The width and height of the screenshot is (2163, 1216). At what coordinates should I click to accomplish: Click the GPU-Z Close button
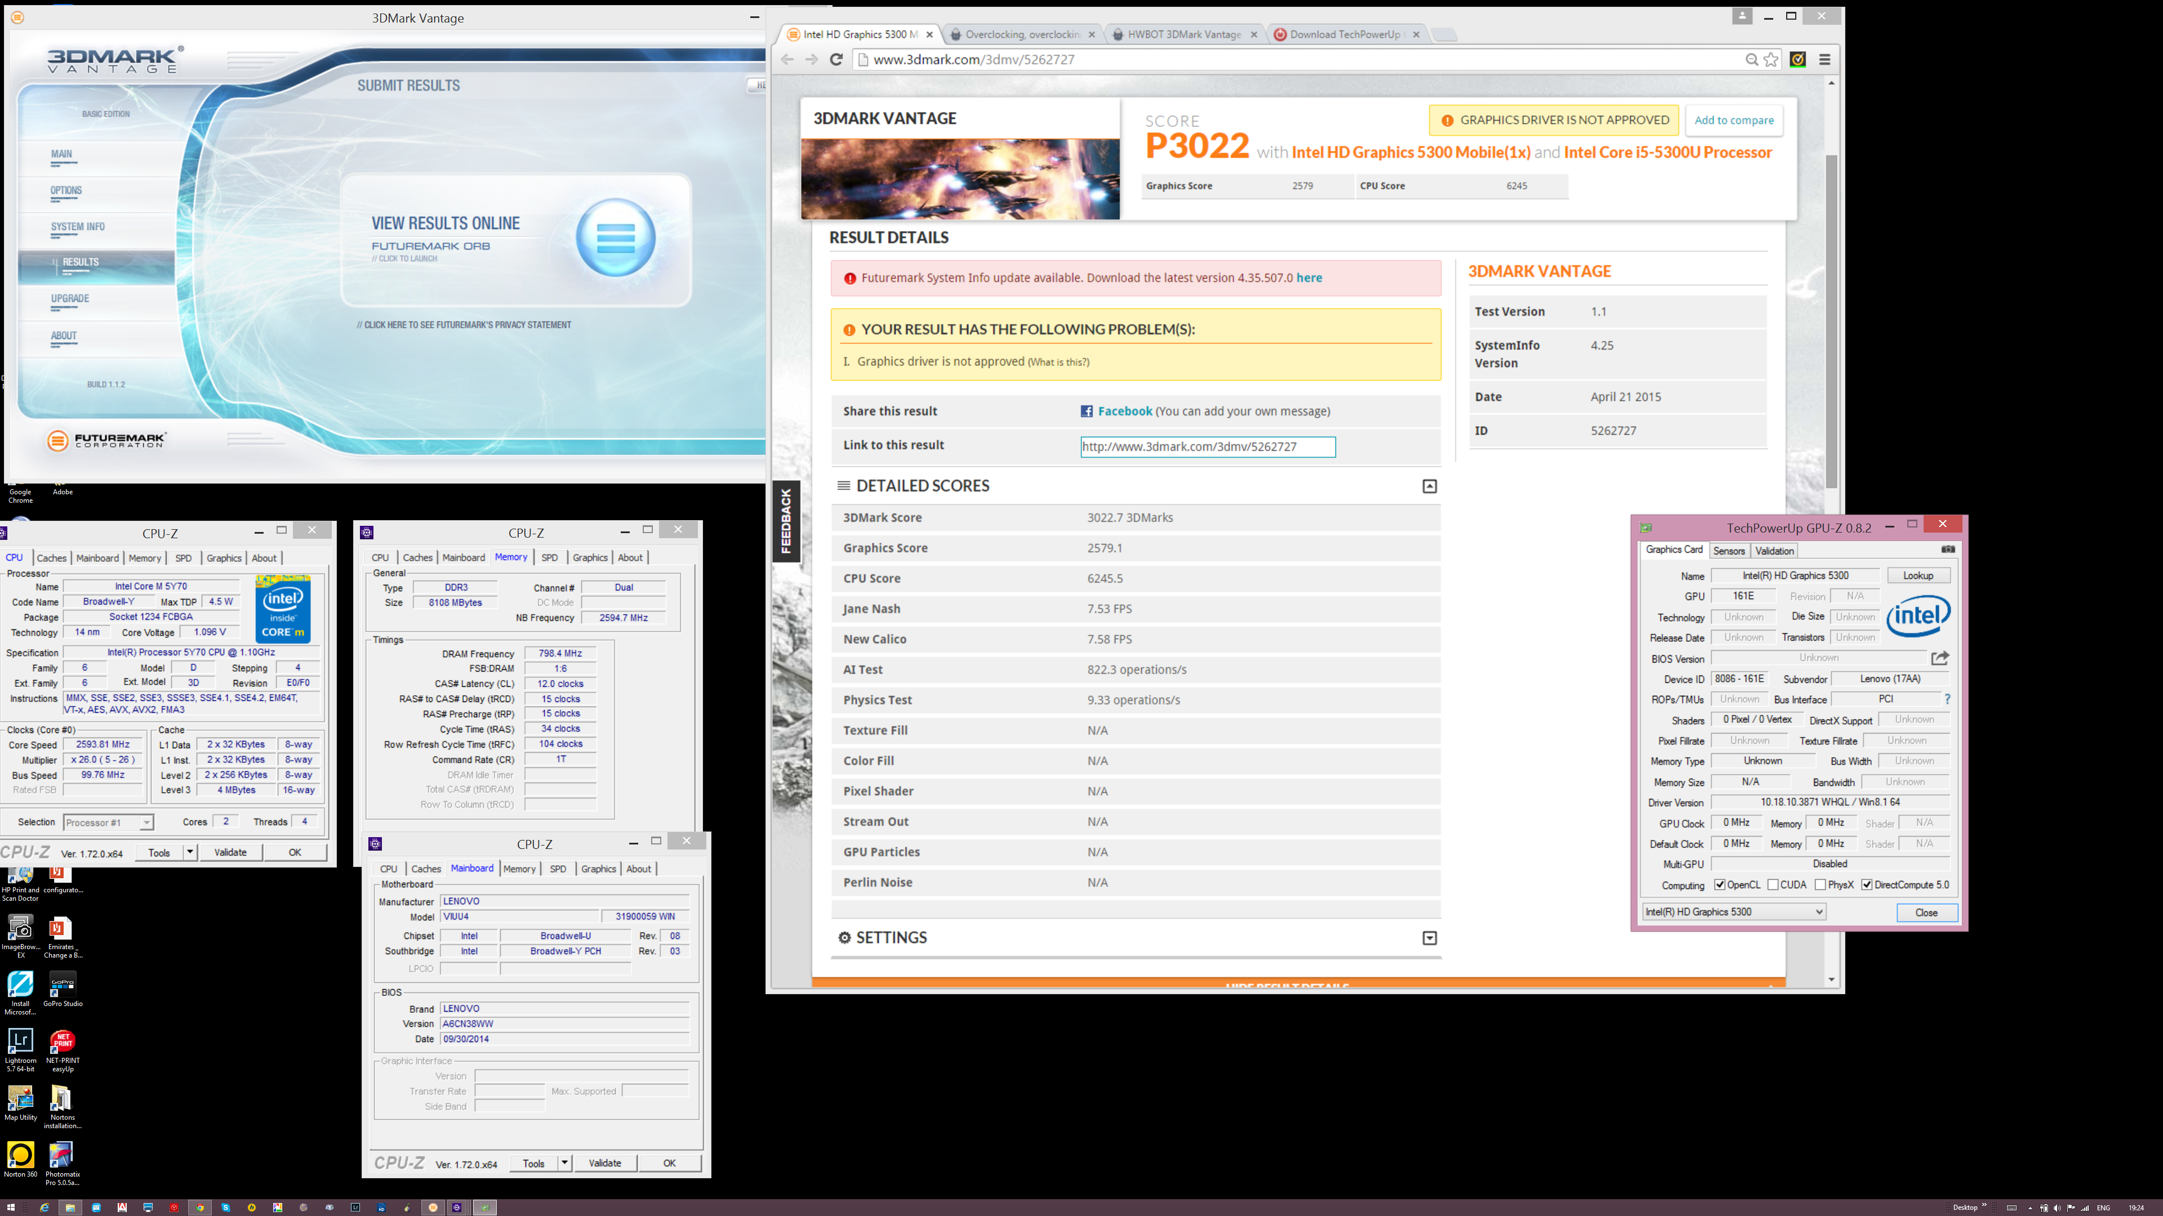pos(1926,912)
